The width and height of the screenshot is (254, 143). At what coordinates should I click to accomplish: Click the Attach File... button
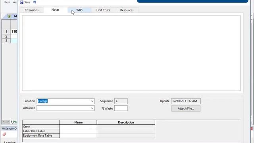pos(186,108)
